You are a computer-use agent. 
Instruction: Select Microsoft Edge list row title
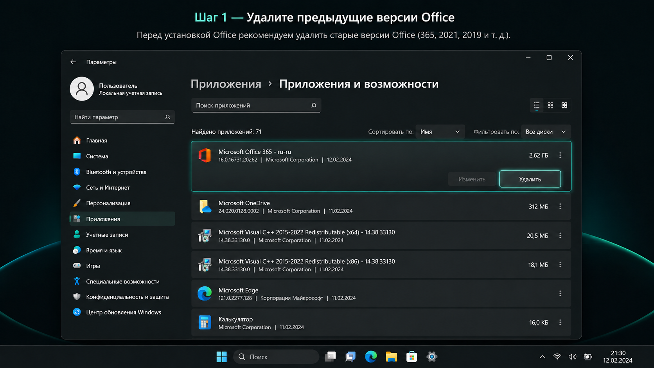point(238,290)
